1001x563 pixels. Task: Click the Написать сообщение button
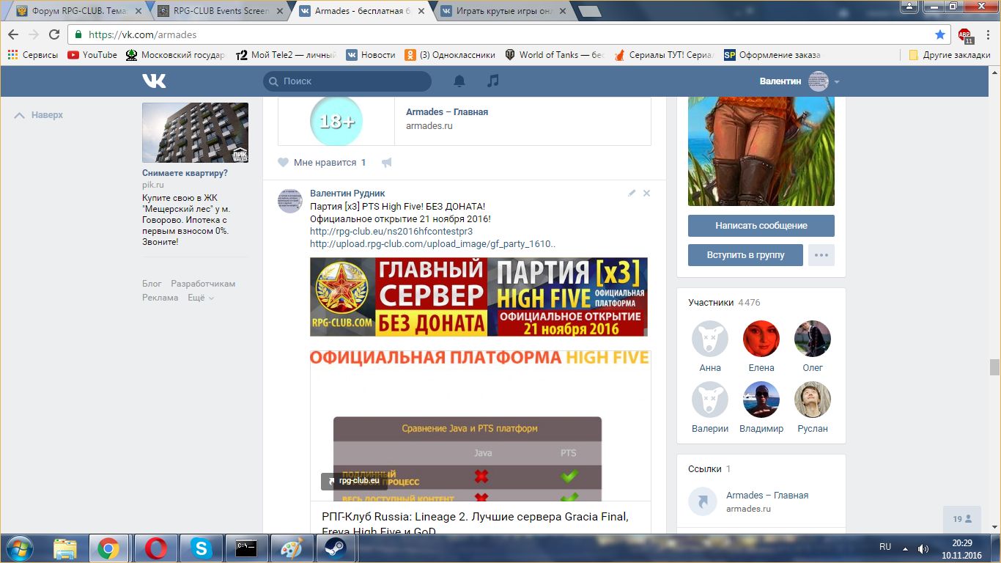(x=761, y=226)
